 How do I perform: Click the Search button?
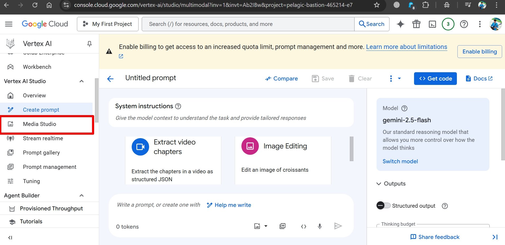pyautogui.click(x=371, y=24)
